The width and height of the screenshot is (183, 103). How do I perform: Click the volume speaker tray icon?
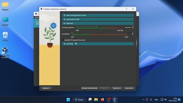[165, 100]
